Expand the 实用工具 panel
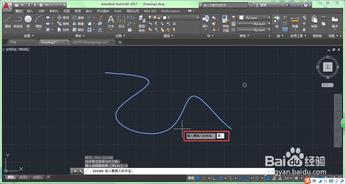The height and width of the screenshot is (184, 345). point(298,36)
